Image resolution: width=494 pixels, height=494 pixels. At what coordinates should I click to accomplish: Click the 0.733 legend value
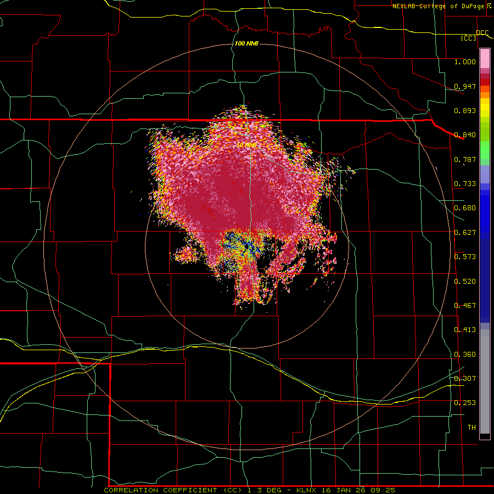(465, 184)
